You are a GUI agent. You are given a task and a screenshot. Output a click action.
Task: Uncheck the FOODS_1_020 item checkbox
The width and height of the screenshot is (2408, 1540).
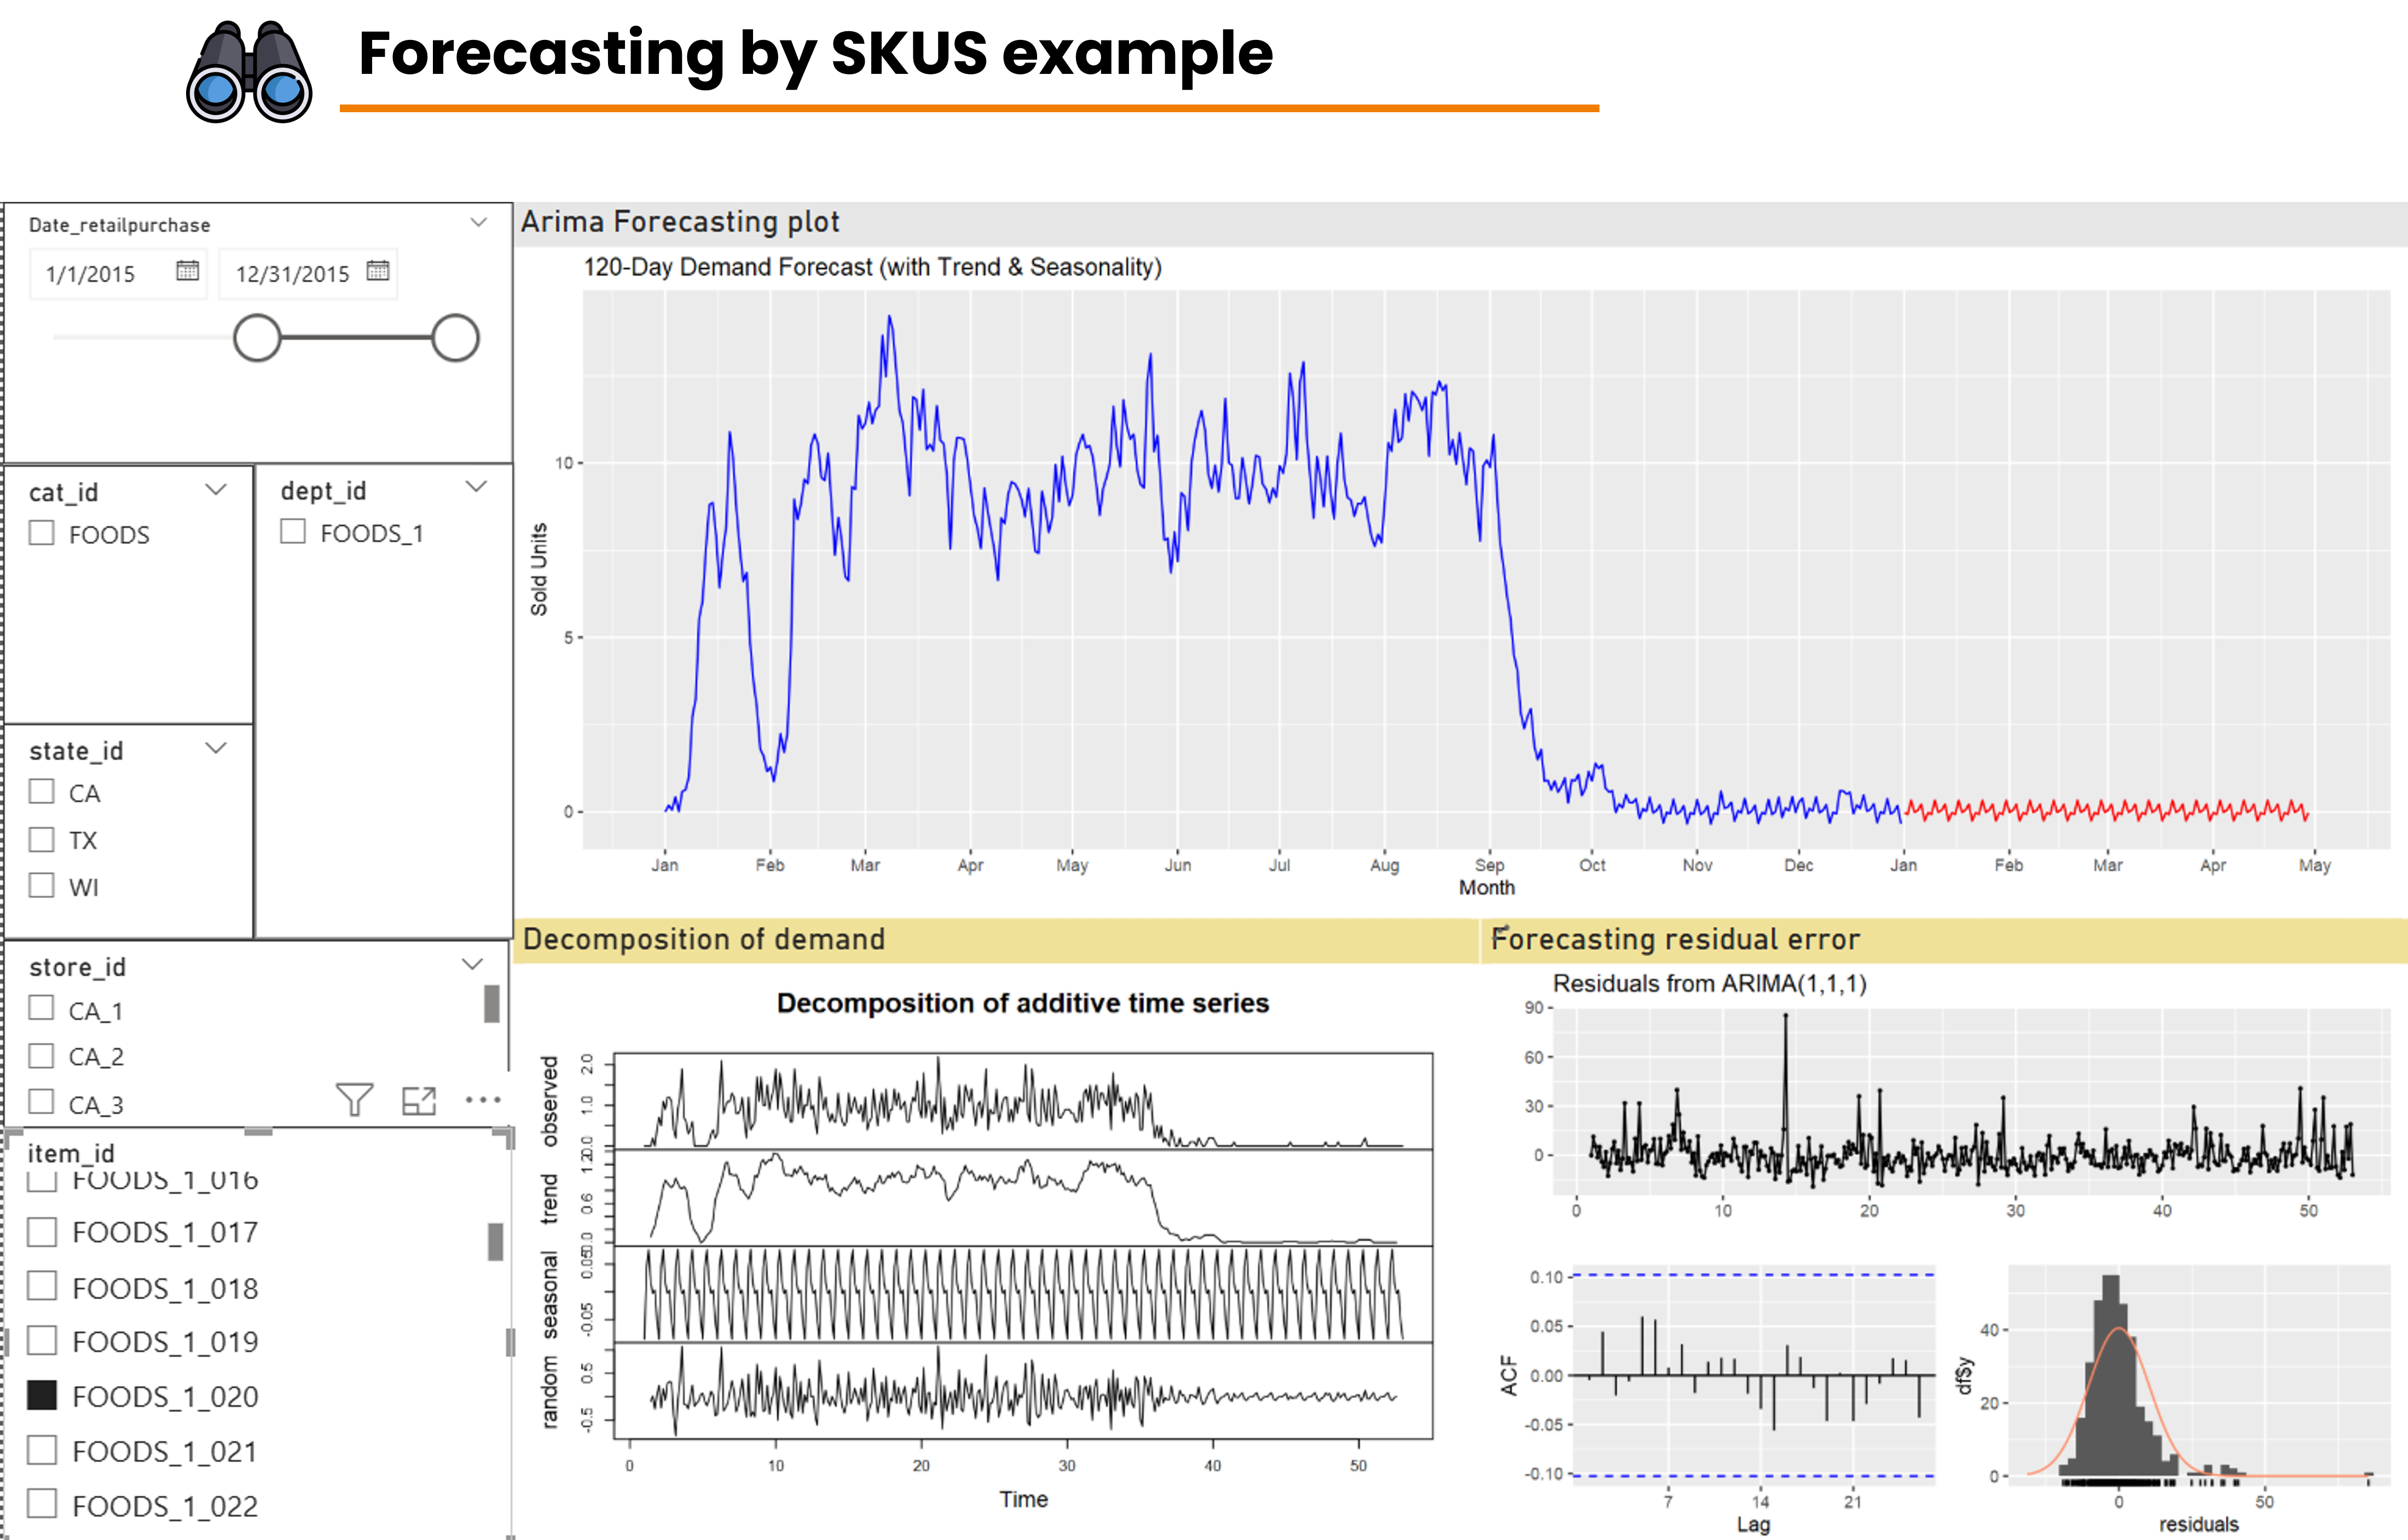pos(42,1395)
